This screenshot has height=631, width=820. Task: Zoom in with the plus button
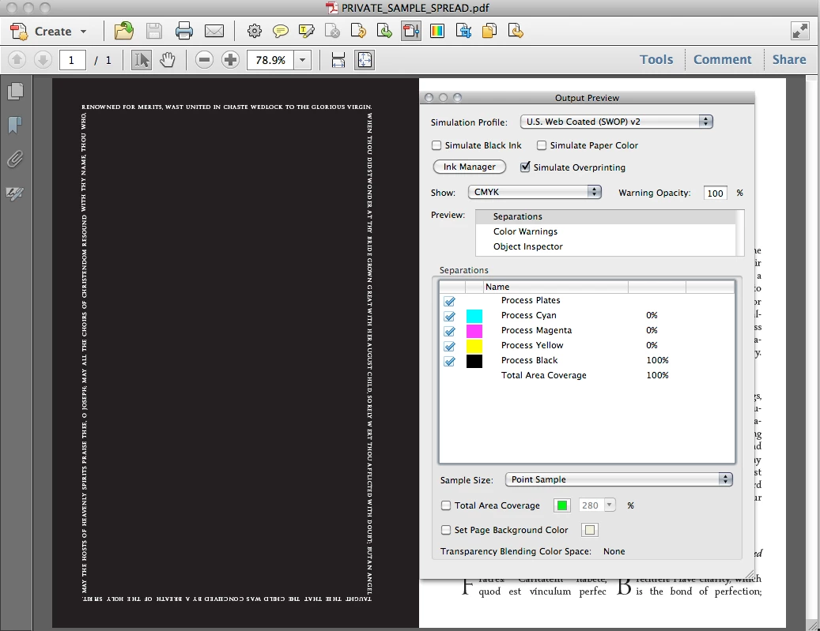230,59
